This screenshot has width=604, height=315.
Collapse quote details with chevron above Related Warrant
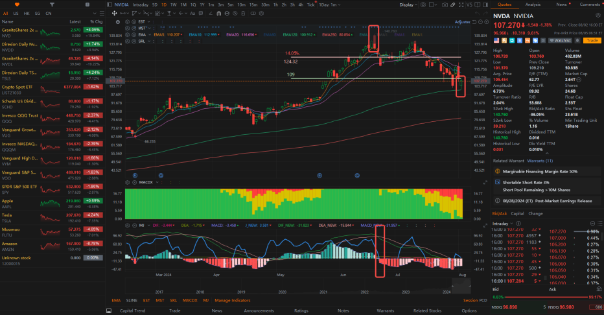pyautogui.click(x=546, y=154)
